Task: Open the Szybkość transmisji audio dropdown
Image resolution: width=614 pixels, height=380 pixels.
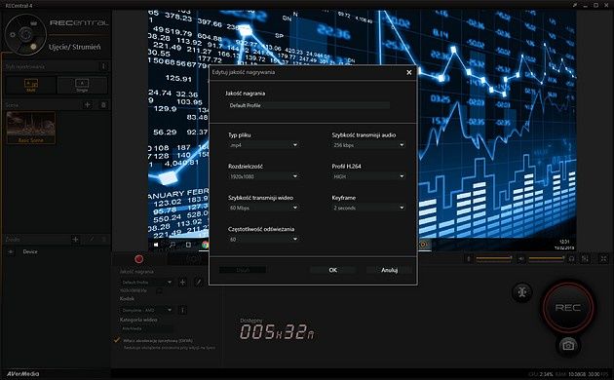Action: click(x=368, y=145)
